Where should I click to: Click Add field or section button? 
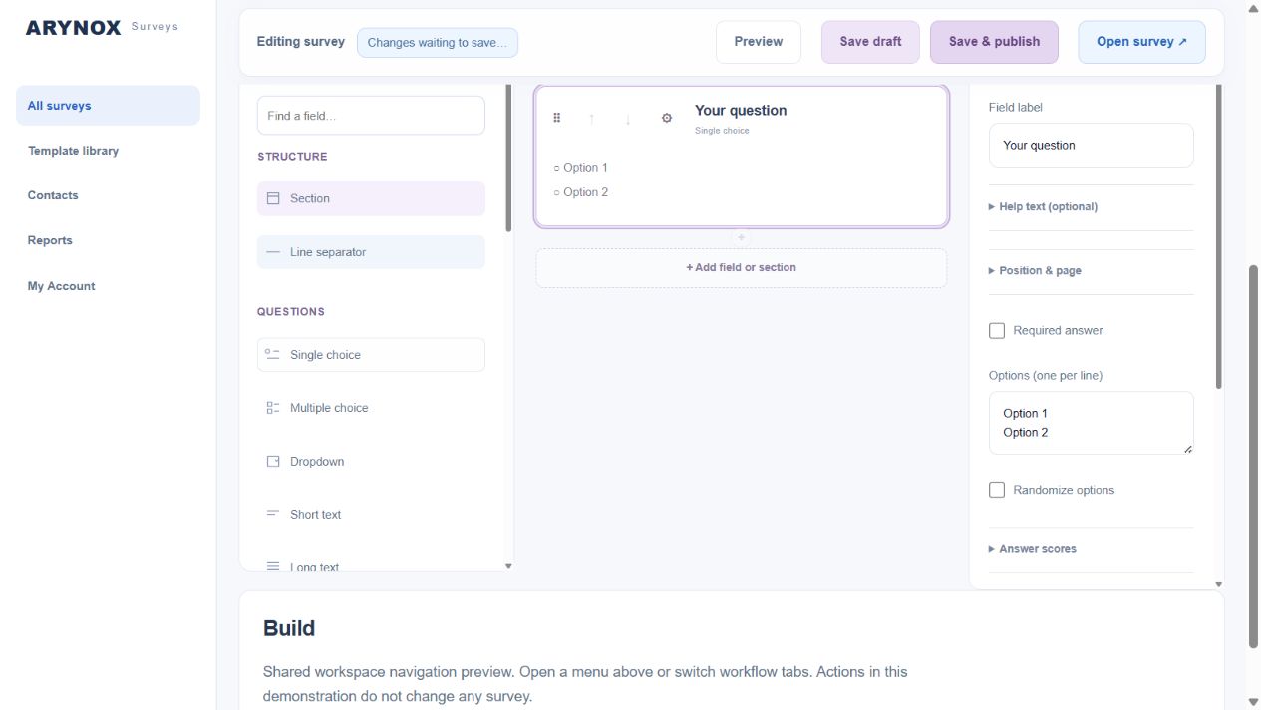pos(741,268)
